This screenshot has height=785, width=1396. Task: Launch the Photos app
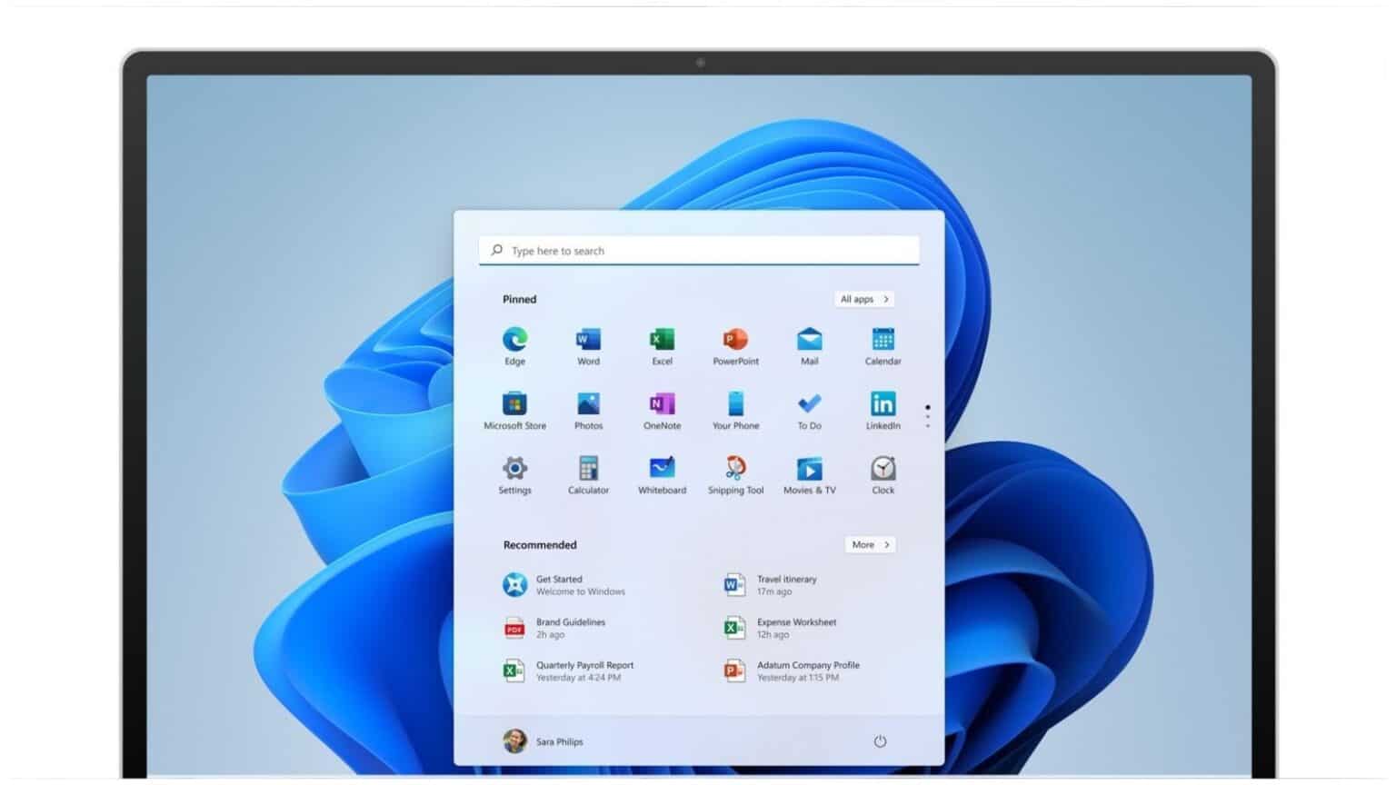tap(588, 411)
